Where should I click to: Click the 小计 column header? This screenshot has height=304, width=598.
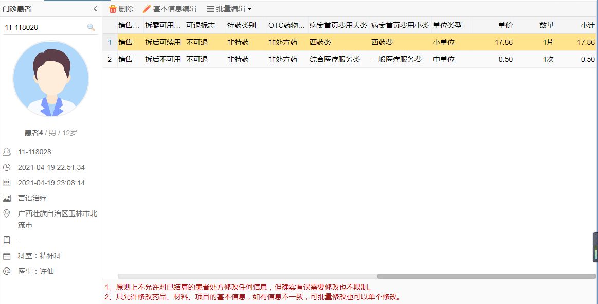[x=576, y=26]
